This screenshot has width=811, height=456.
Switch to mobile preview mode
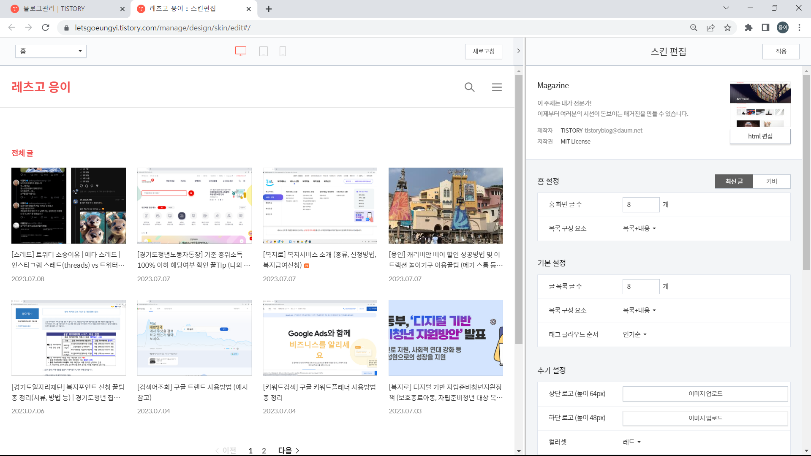[x=282, y=51]
